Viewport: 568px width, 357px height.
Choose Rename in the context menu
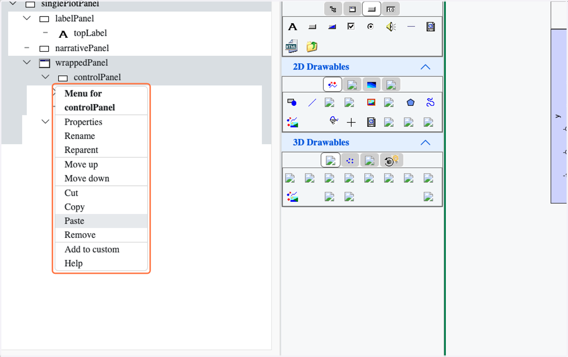(x=101, y=136)
